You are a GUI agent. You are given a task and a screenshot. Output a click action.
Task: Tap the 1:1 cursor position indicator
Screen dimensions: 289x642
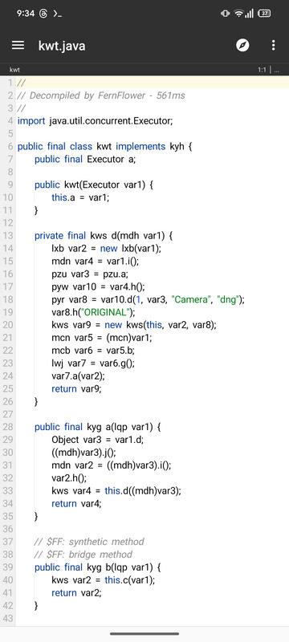[262, 70]
